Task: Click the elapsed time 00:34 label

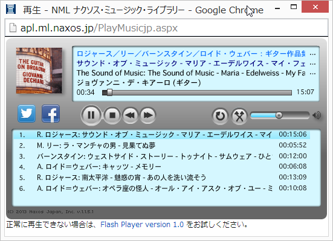Action: (x=85, y=92)
